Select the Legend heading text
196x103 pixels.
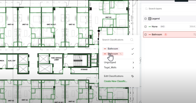coord(156,19)
